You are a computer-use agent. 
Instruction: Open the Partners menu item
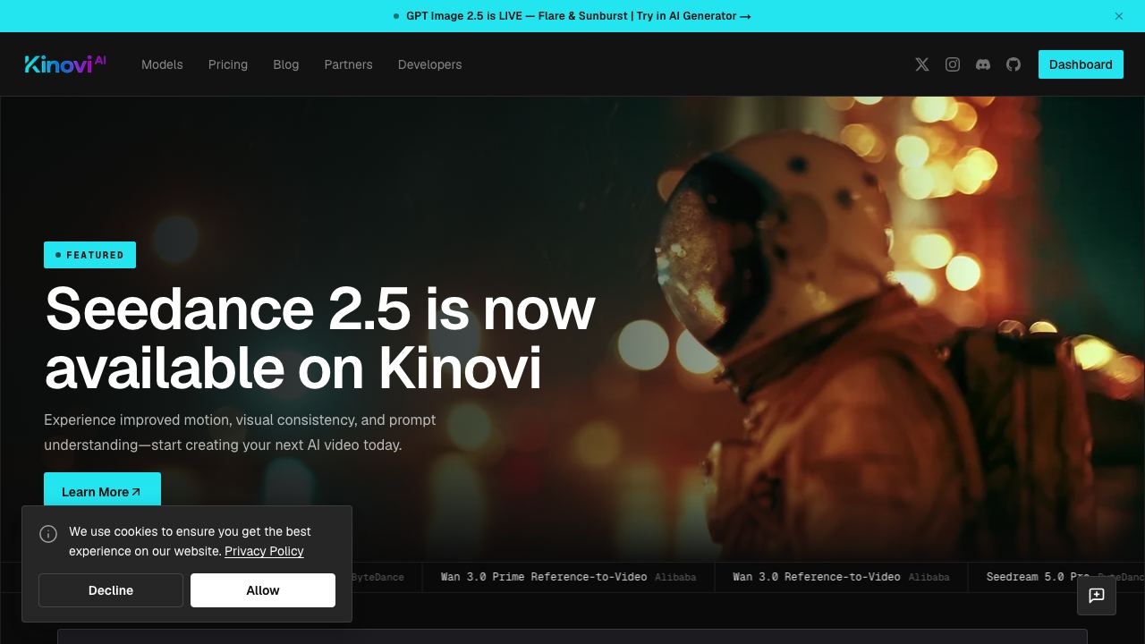click(x=349, y=64)
